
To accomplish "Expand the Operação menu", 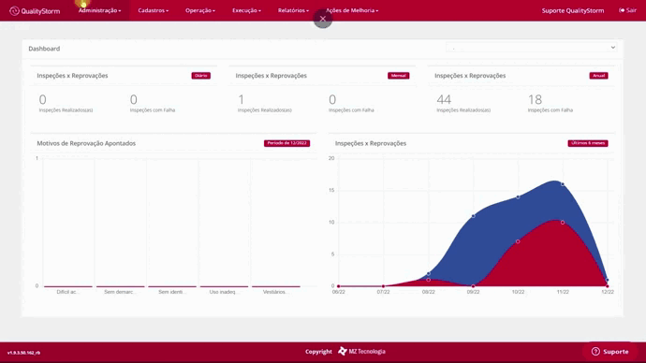I will tap(200, 10).
